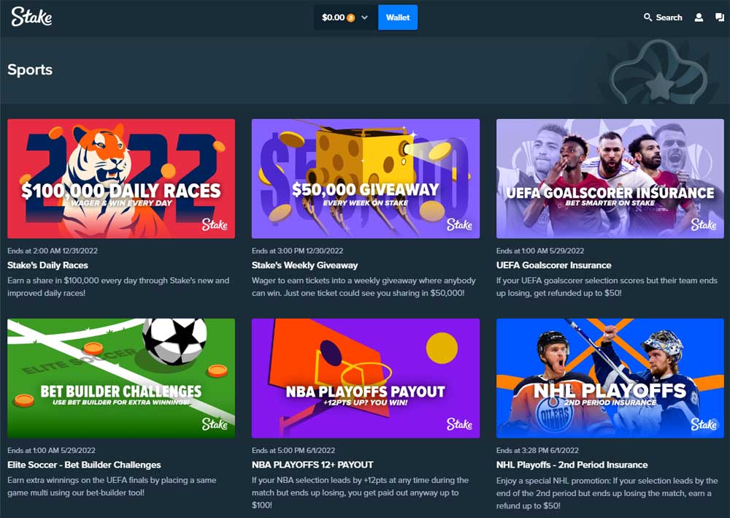Click the UEFA Goalscorer Insurance title link
730x518 pixels.
(x=553, y=265)
